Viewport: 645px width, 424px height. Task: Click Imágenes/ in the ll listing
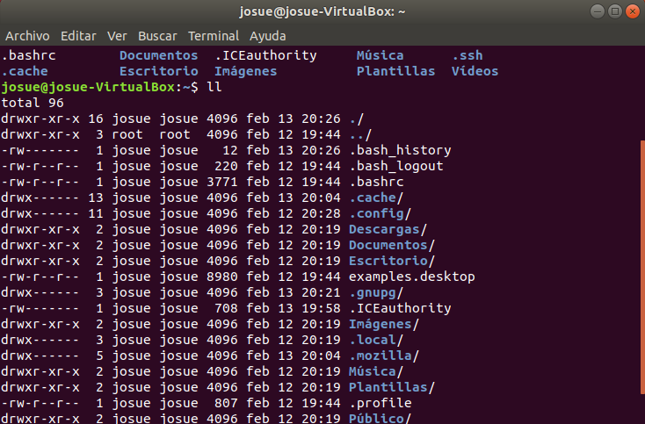click(384, 324)
